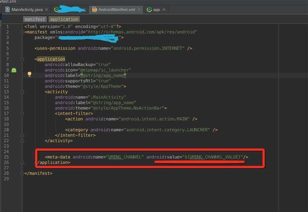The width and height of the screenshot is (308, 212).
Task: Select the manifest breadcrumb
Action: (x=35, y=19)
